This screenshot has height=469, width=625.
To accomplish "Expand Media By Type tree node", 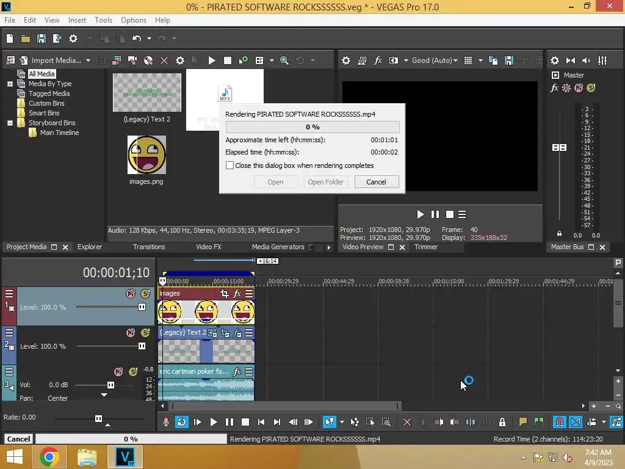I will pyautogui.click(x=10, y=84).
